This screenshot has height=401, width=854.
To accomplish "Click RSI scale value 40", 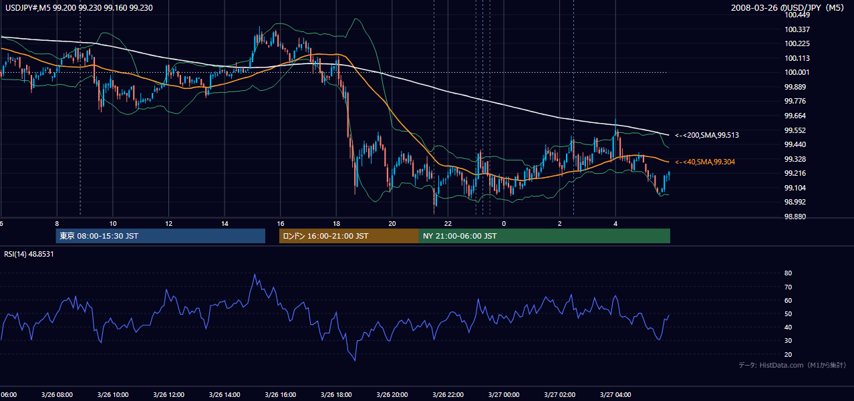I will coord(789,327).
